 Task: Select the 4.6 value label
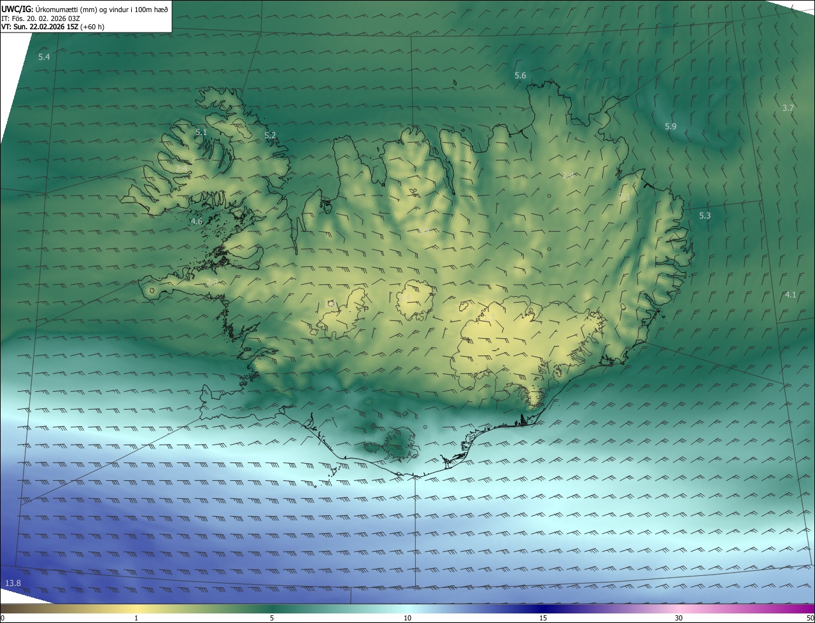(x=197, y=221)
